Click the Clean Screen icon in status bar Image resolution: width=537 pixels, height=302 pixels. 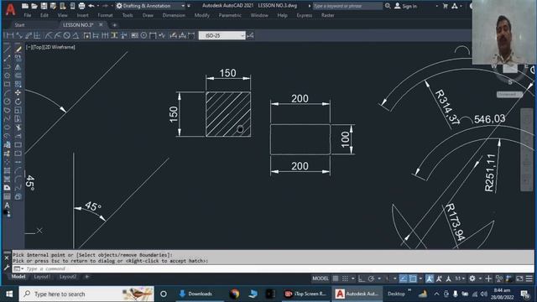[x=519, y=279]
